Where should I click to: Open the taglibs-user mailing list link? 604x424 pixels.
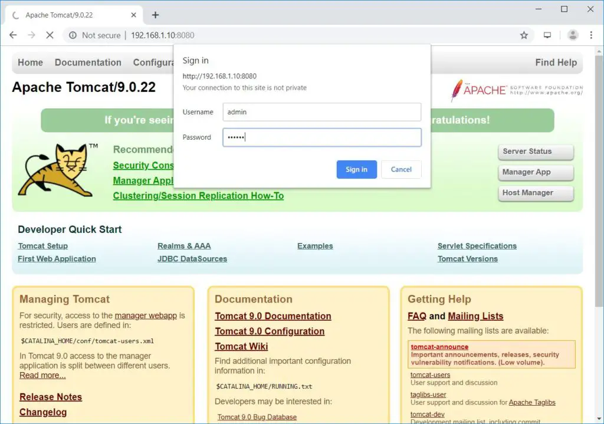click(428, 395)
